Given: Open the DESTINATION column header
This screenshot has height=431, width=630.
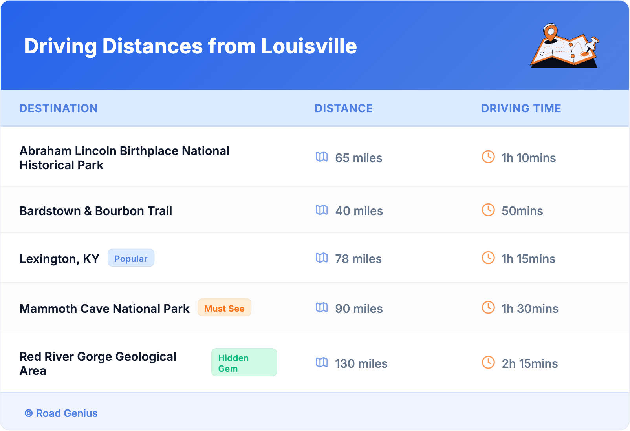Looking at the screenshot, I should click(59, 108).
